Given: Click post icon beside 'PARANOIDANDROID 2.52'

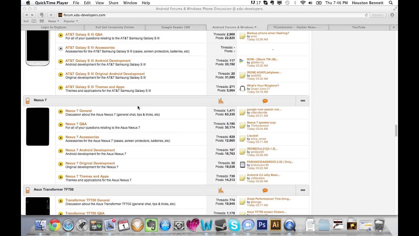Looking at the screenshot, I should pyautogui.click(x=243, y=165).
